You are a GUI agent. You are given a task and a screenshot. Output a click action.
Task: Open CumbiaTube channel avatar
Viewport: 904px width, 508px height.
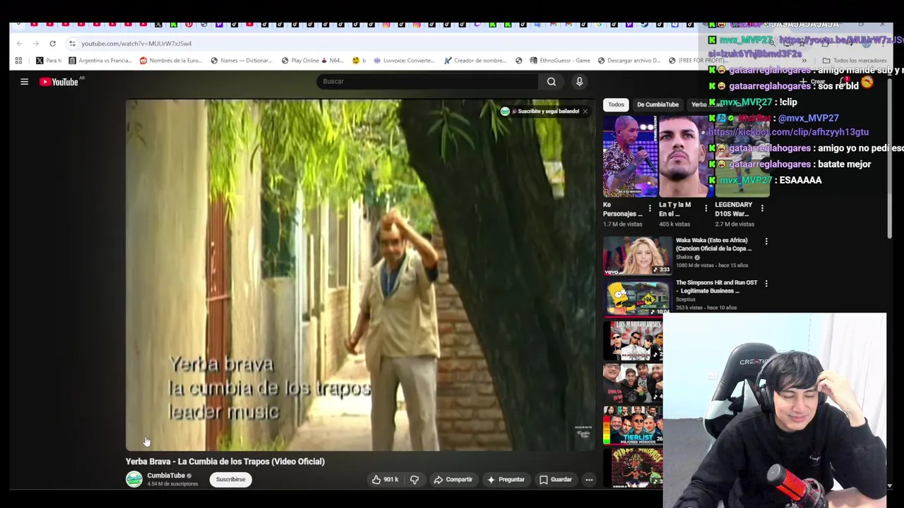[x=133, y=480]
